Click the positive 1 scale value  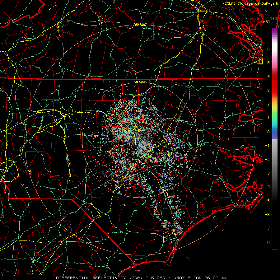pos(268,118)
